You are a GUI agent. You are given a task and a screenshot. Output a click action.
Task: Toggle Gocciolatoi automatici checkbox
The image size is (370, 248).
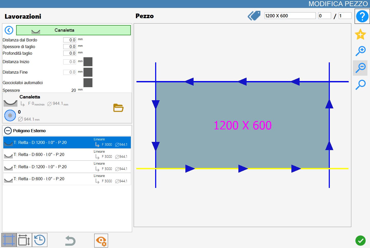(88, 83)
